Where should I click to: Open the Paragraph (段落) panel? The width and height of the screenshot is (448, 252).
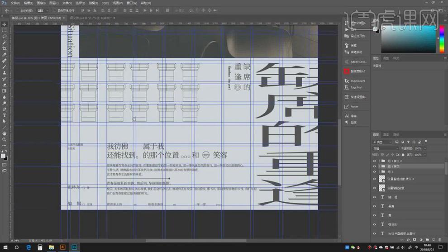tap(351, 123)
